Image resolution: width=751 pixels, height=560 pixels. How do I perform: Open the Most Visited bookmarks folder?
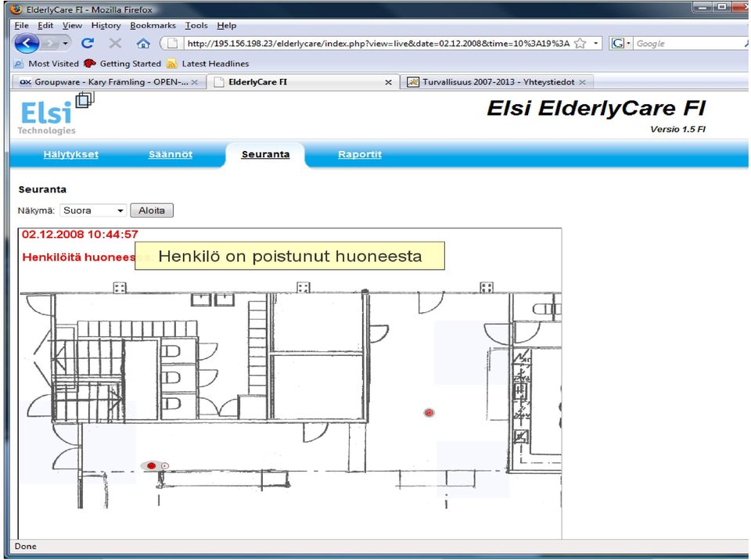46,63
